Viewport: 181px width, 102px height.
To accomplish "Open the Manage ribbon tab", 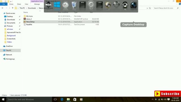I will pos(37,4).
